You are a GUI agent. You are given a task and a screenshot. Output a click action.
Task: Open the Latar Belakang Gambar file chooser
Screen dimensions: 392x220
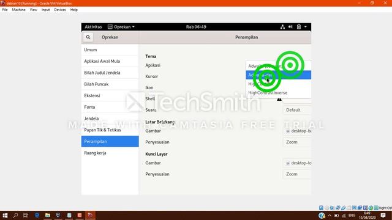(x=297, y=131)
